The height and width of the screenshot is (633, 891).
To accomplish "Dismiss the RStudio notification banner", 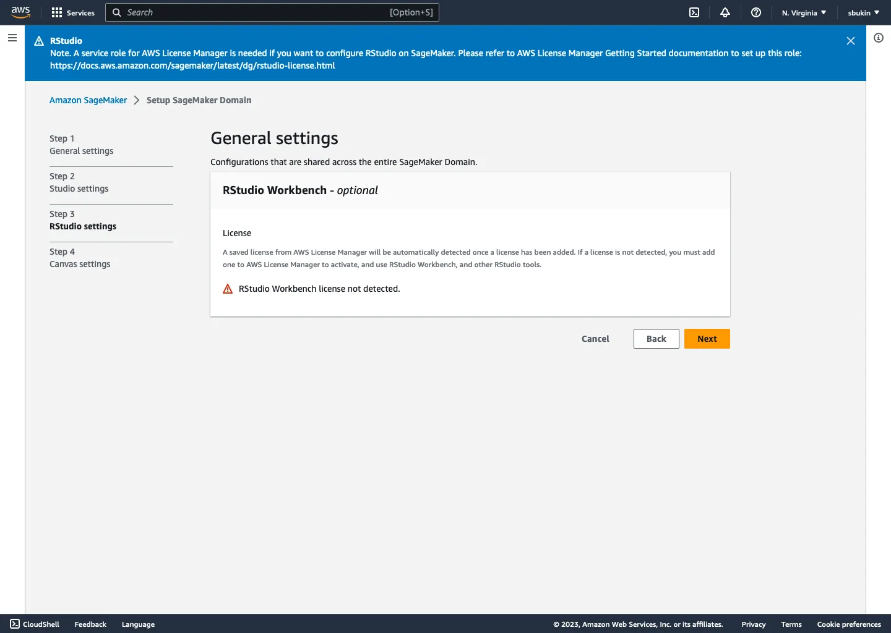I will pyautogui.click(x=851, y=41).
